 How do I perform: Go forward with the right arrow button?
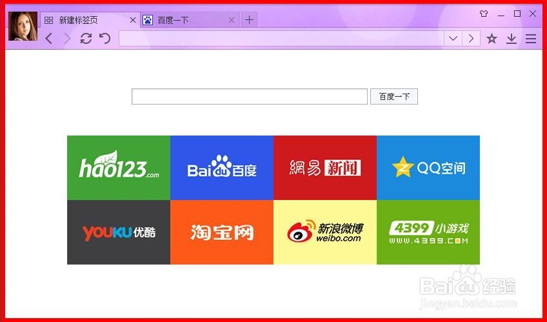[x=67, y=38]
